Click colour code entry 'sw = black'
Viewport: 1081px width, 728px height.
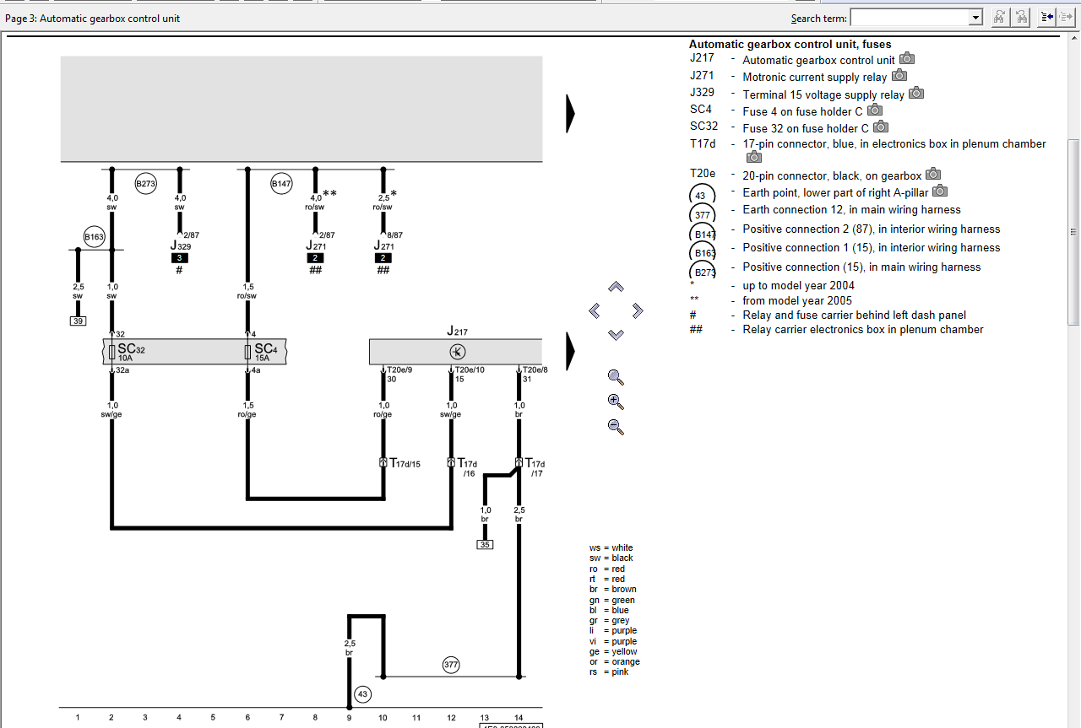tap(611, 558)
